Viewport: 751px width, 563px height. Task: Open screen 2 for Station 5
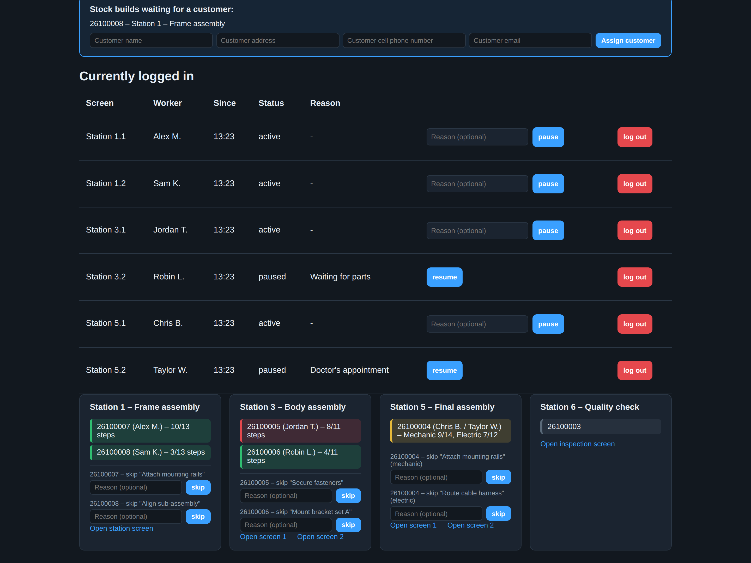click(471, 525)
